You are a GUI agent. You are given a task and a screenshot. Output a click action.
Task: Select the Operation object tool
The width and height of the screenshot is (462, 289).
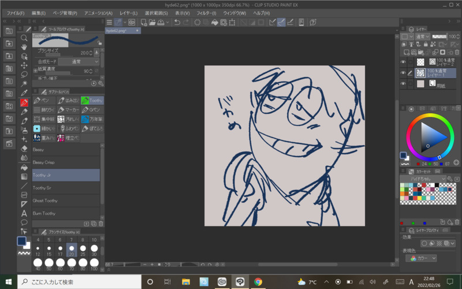tap(24, 56)
